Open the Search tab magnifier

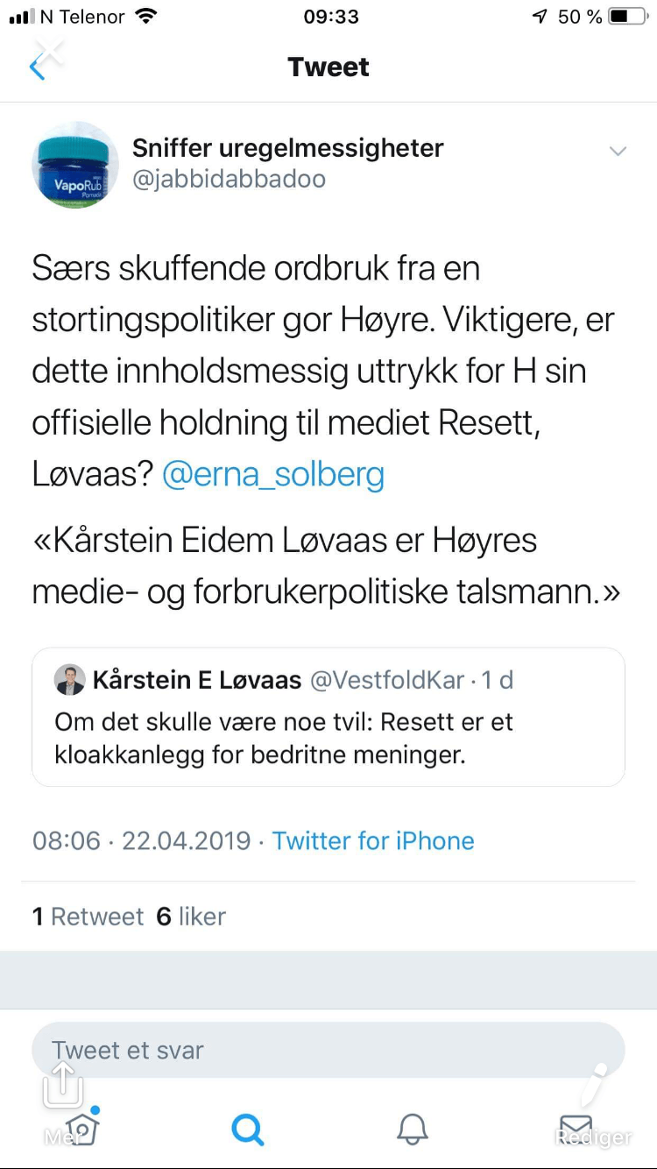[x=247, y=1129]
